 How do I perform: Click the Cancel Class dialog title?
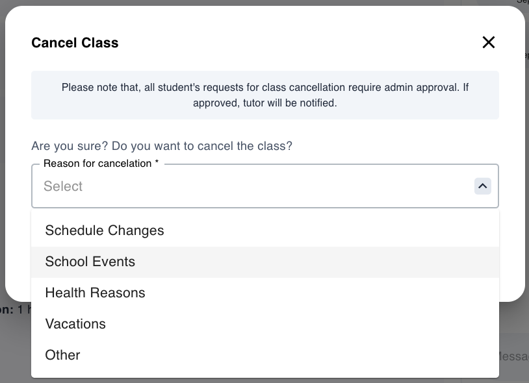(74, 42)
